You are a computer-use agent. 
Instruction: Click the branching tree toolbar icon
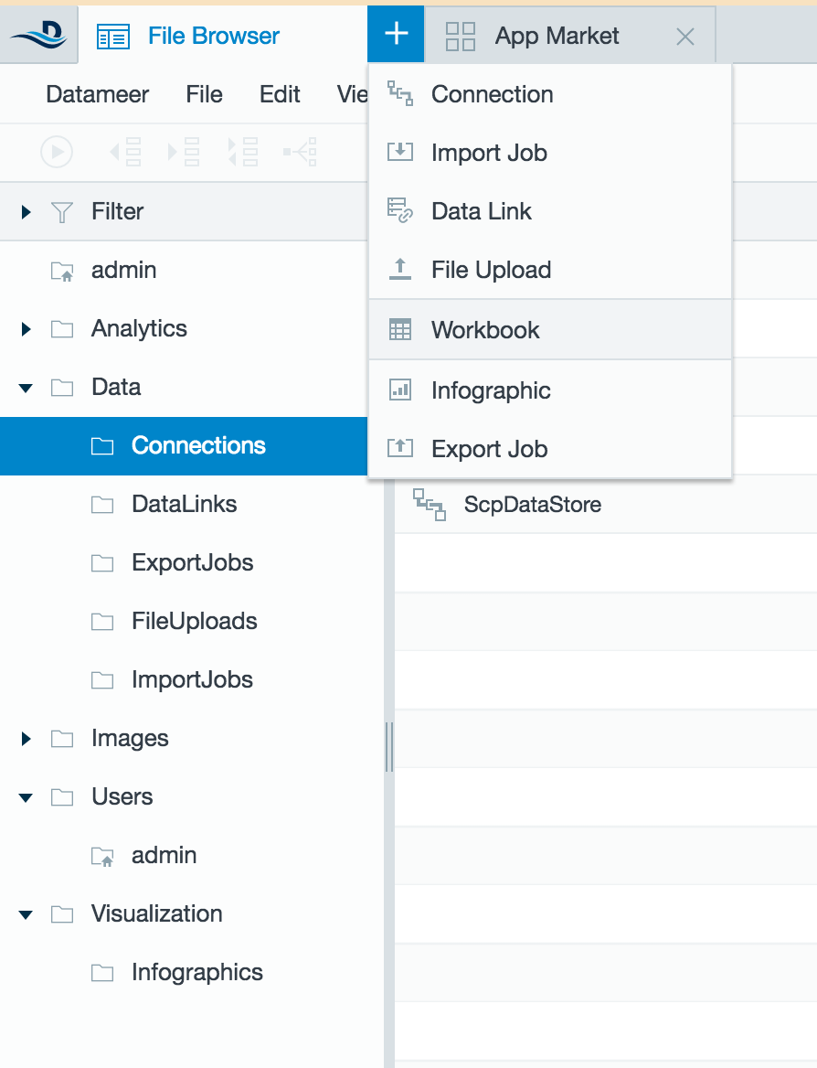[301, 152]
